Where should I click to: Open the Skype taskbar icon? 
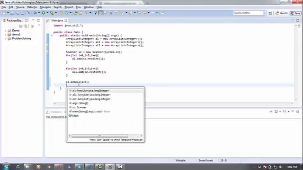[79, 167]
